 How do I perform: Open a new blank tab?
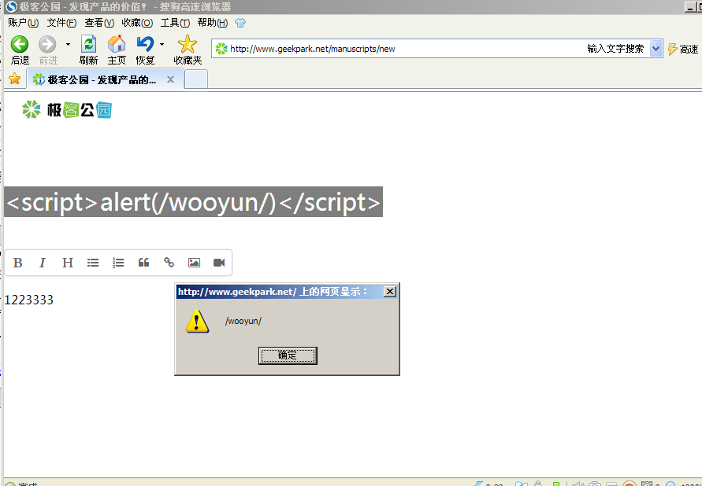click(196, 79)
